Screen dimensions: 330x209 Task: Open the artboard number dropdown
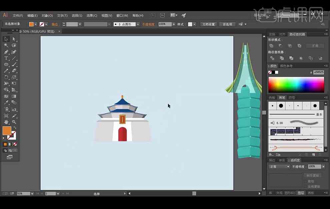(x=58, y=194)
